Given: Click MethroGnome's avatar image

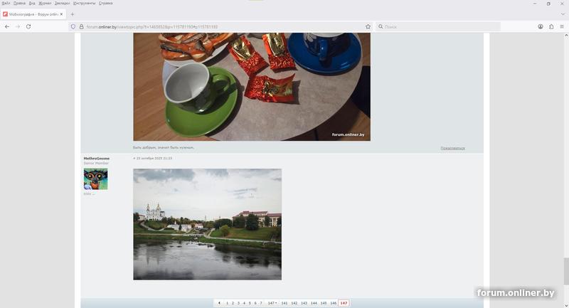Looking at the screenshot, I should (x=95, y=179).
